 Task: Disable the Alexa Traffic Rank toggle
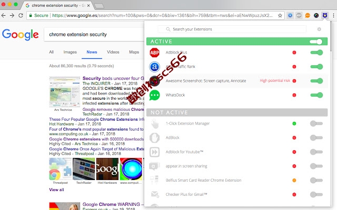pyautogui.click(x=316, y=67)
